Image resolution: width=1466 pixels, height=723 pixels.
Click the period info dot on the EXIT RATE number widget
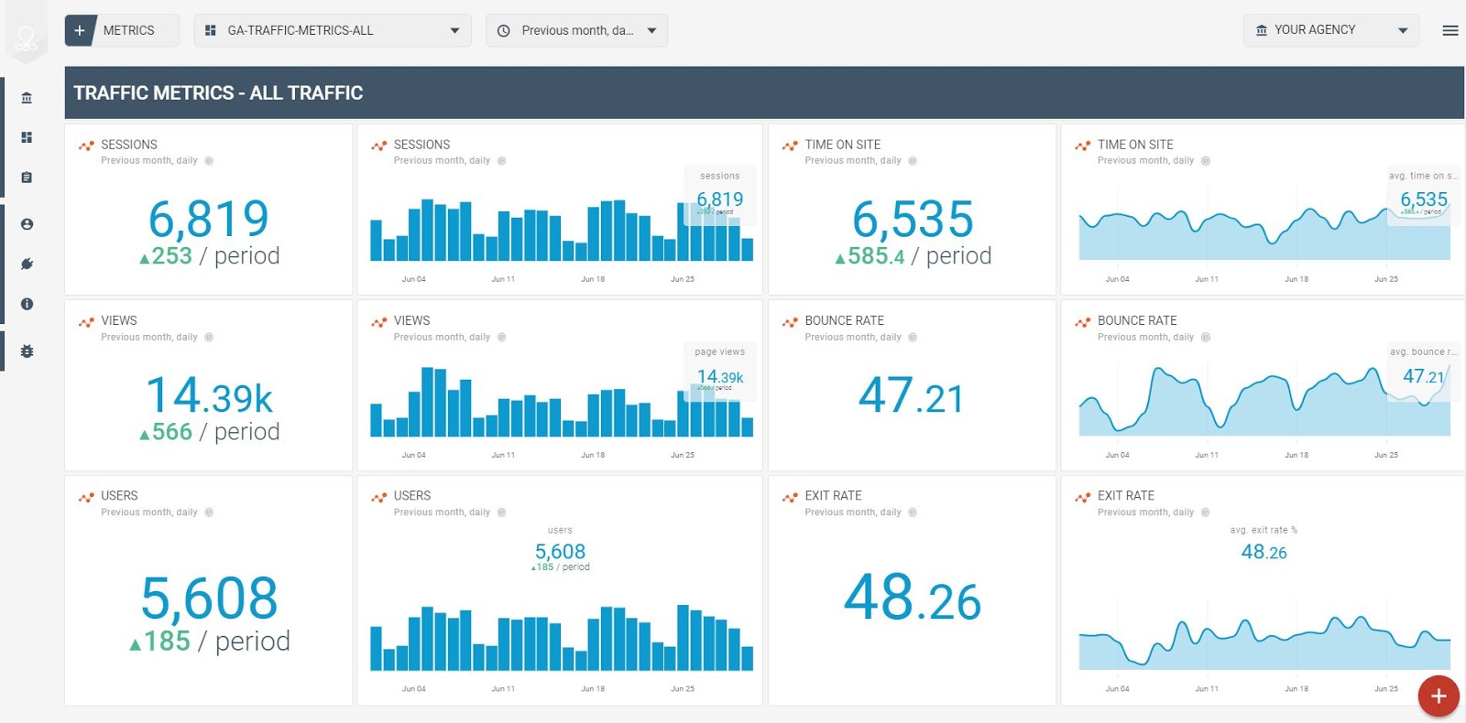click(913, 513)
